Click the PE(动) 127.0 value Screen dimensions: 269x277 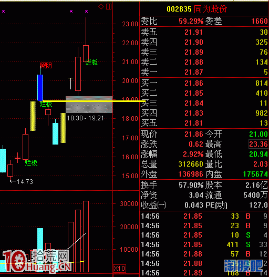tap(258, 205)
